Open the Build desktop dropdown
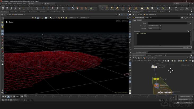 tap(36, 4)
